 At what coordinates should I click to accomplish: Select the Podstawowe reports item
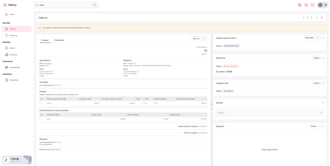(15, 67)
